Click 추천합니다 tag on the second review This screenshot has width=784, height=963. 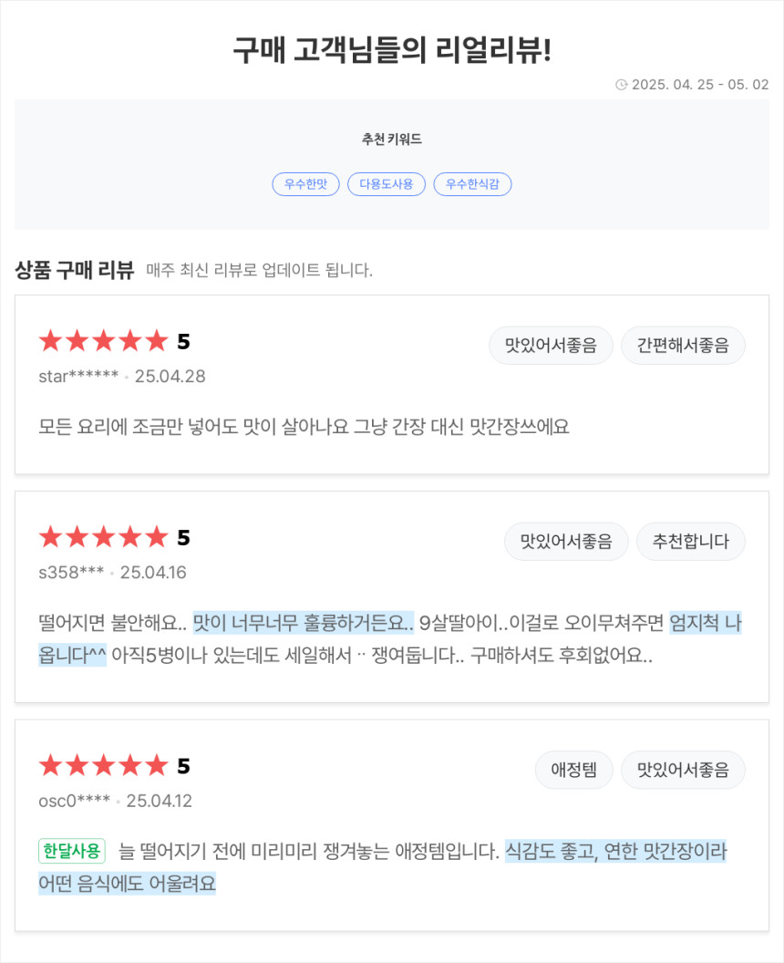(691, 541)
